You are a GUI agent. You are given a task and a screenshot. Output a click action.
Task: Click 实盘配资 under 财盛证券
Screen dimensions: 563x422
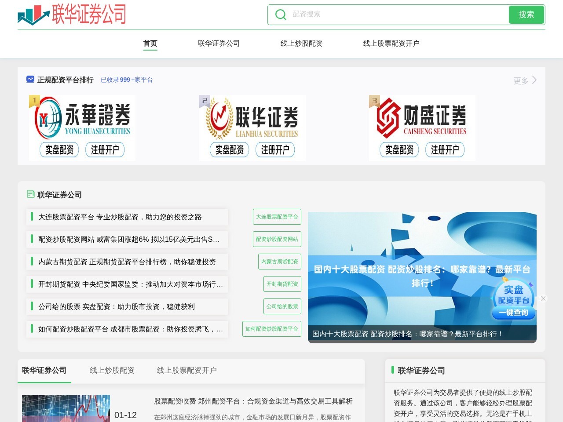point(399,150)
